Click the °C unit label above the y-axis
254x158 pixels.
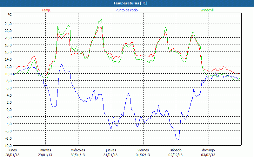coord(10,15)
